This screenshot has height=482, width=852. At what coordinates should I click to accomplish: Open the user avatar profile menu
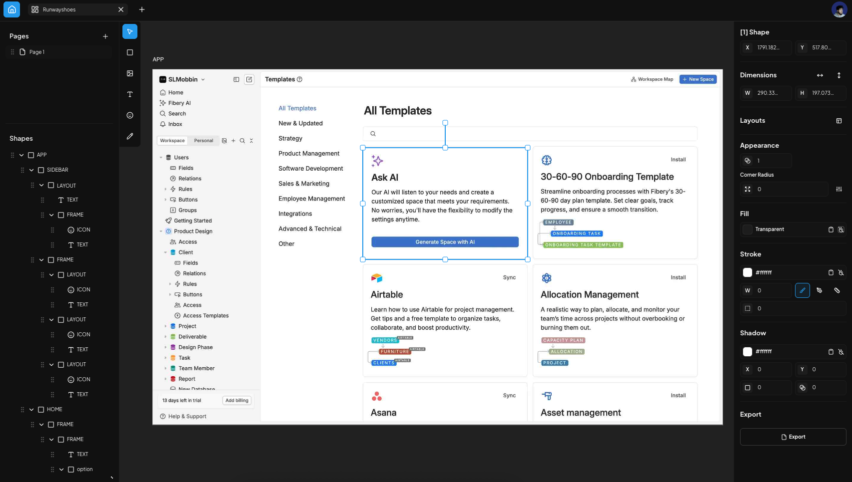[x=839, y=9]
